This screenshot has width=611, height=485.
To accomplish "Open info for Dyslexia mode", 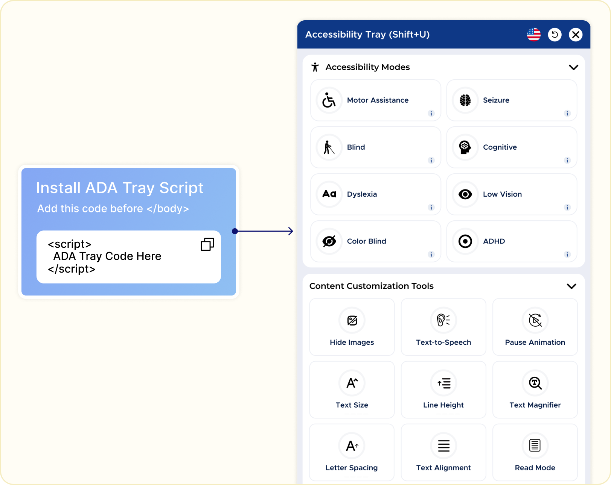I will (431, 208).
